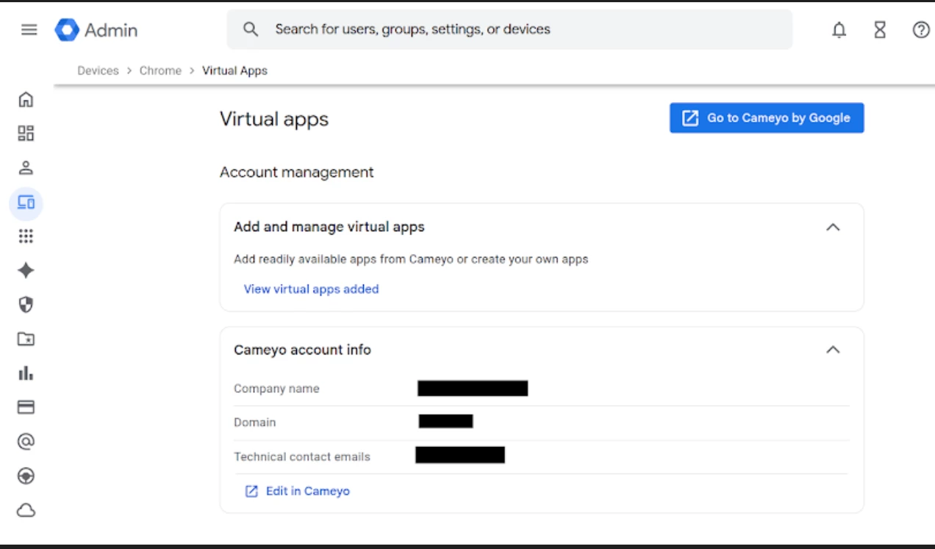The image size is (935, 549).
Task: Focus the search for users field
Action: point(509,29)
